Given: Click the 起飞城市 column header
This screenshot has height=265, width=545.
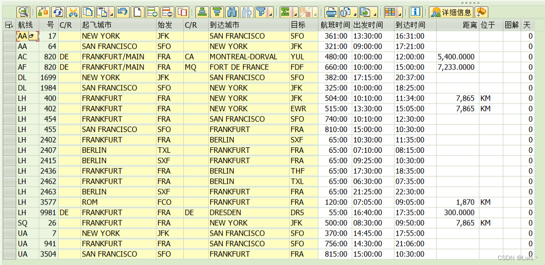Looking at the screenshot, I should [118, 25].
